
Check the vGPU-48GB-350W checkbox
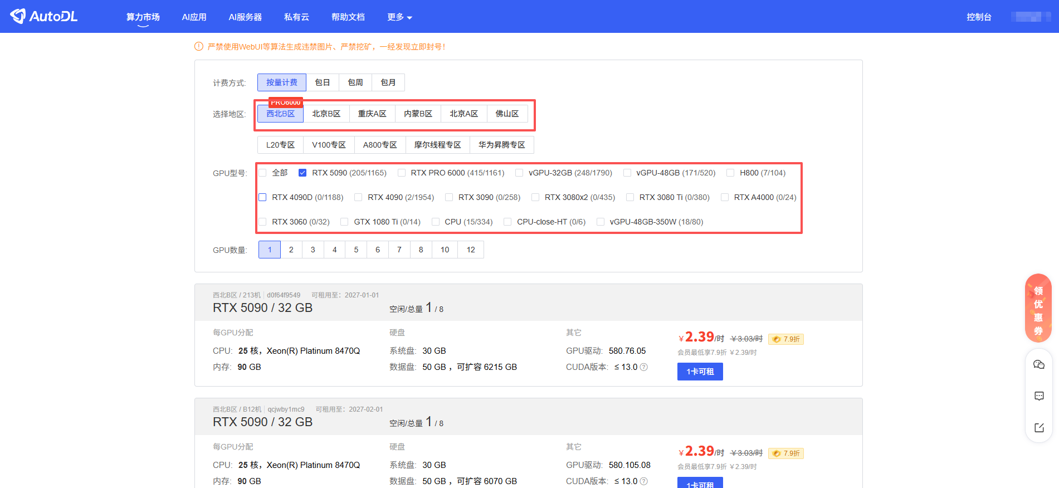(601, 222)
